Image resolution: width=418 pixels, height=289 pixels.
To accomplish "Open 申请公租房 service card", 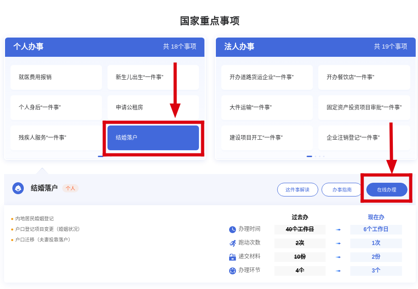I will pos(153,108).
